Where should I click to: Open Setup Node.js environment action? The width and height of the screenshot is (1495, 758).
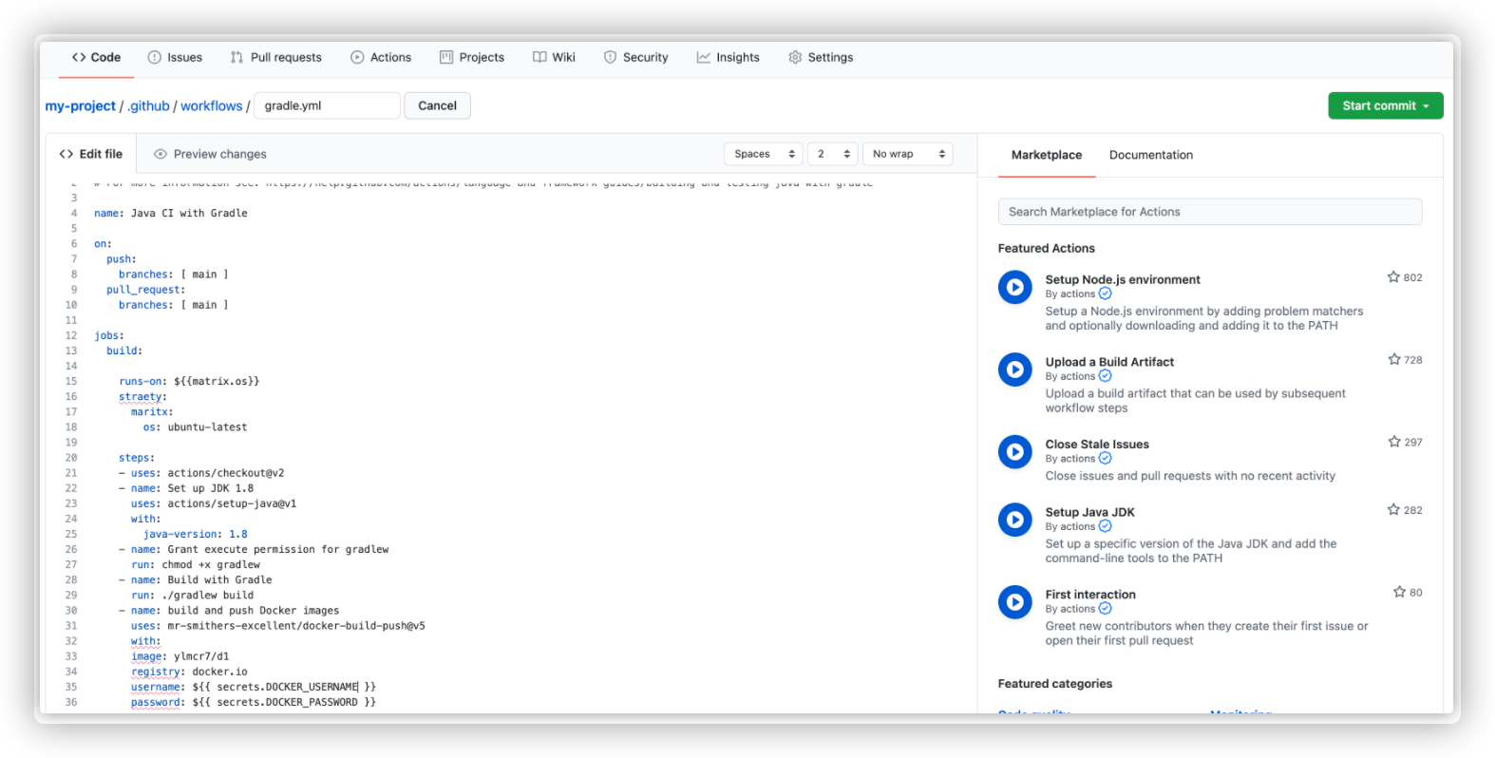pyautogui.click(x=1123, y=279)
